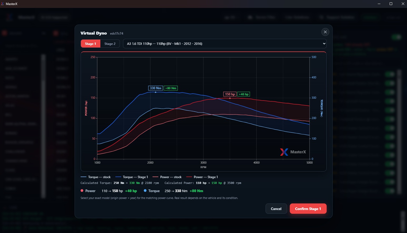Click the 110 → 150 hp summary value

[112, 191]
